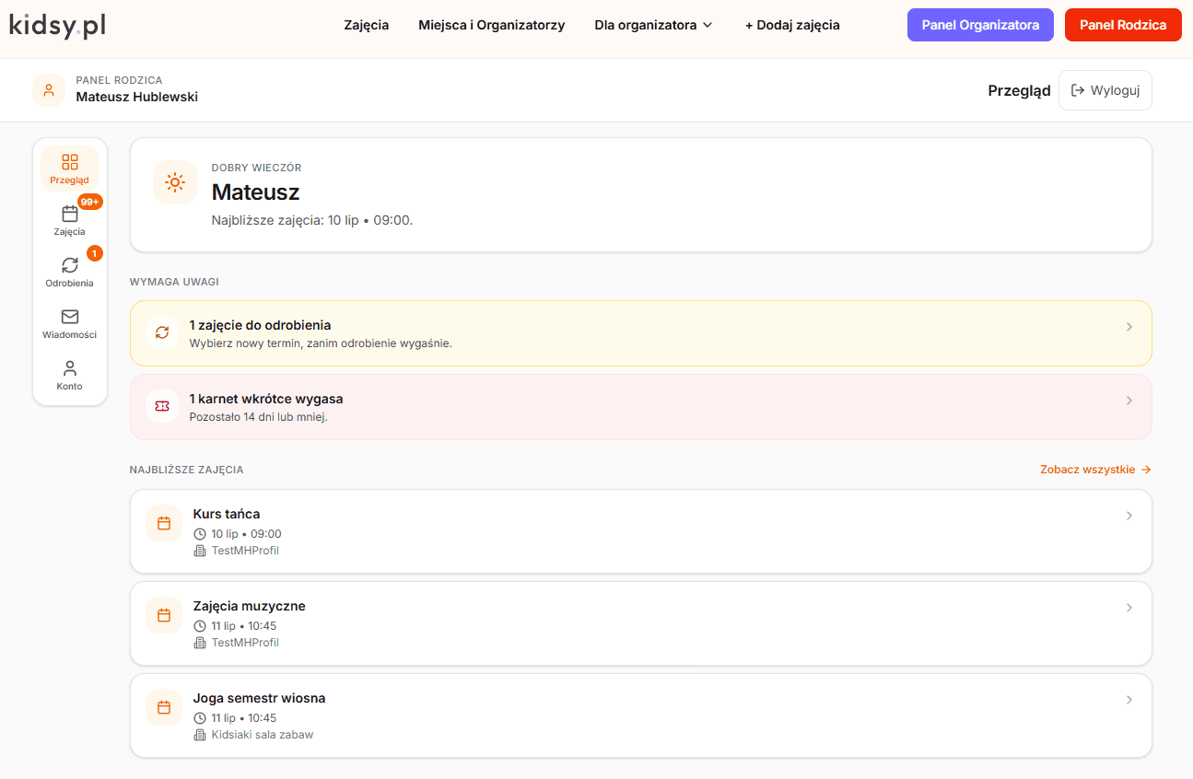Click the Panel Organizatora button
The height and width of the screenshot is (779, 1193).
pos(980,25)
